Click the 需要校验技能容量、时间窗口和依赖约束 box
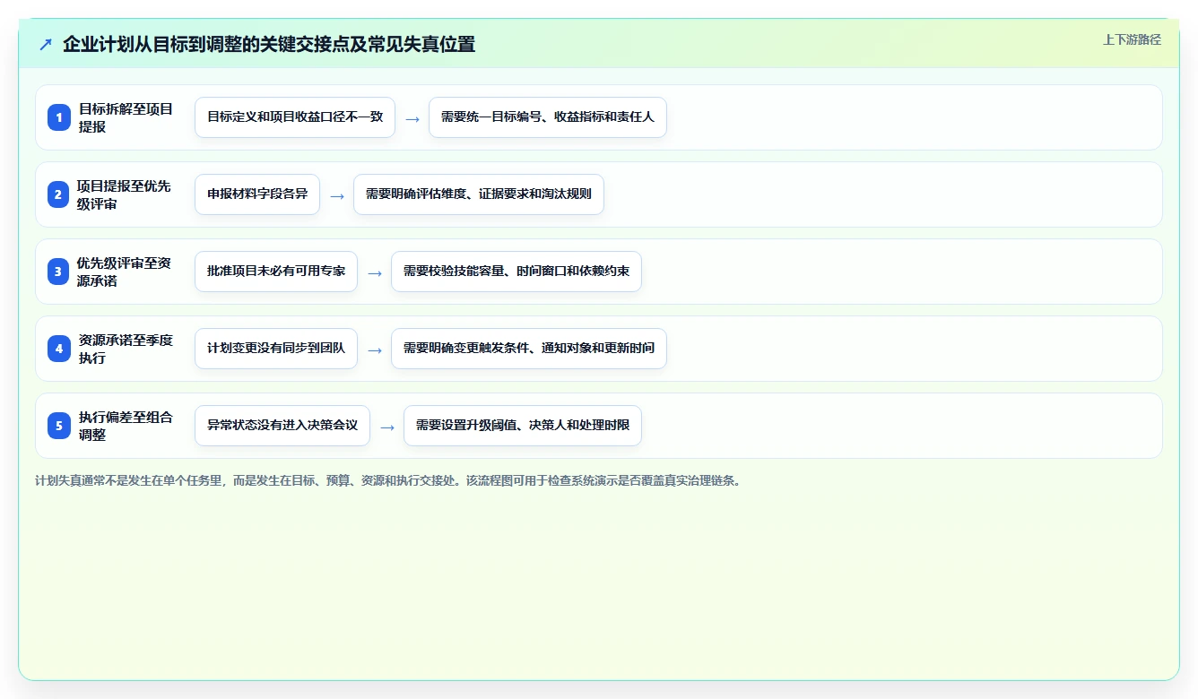Image resolution: width=1198 pixels, height=699 pixels. (x=517, y=272)
